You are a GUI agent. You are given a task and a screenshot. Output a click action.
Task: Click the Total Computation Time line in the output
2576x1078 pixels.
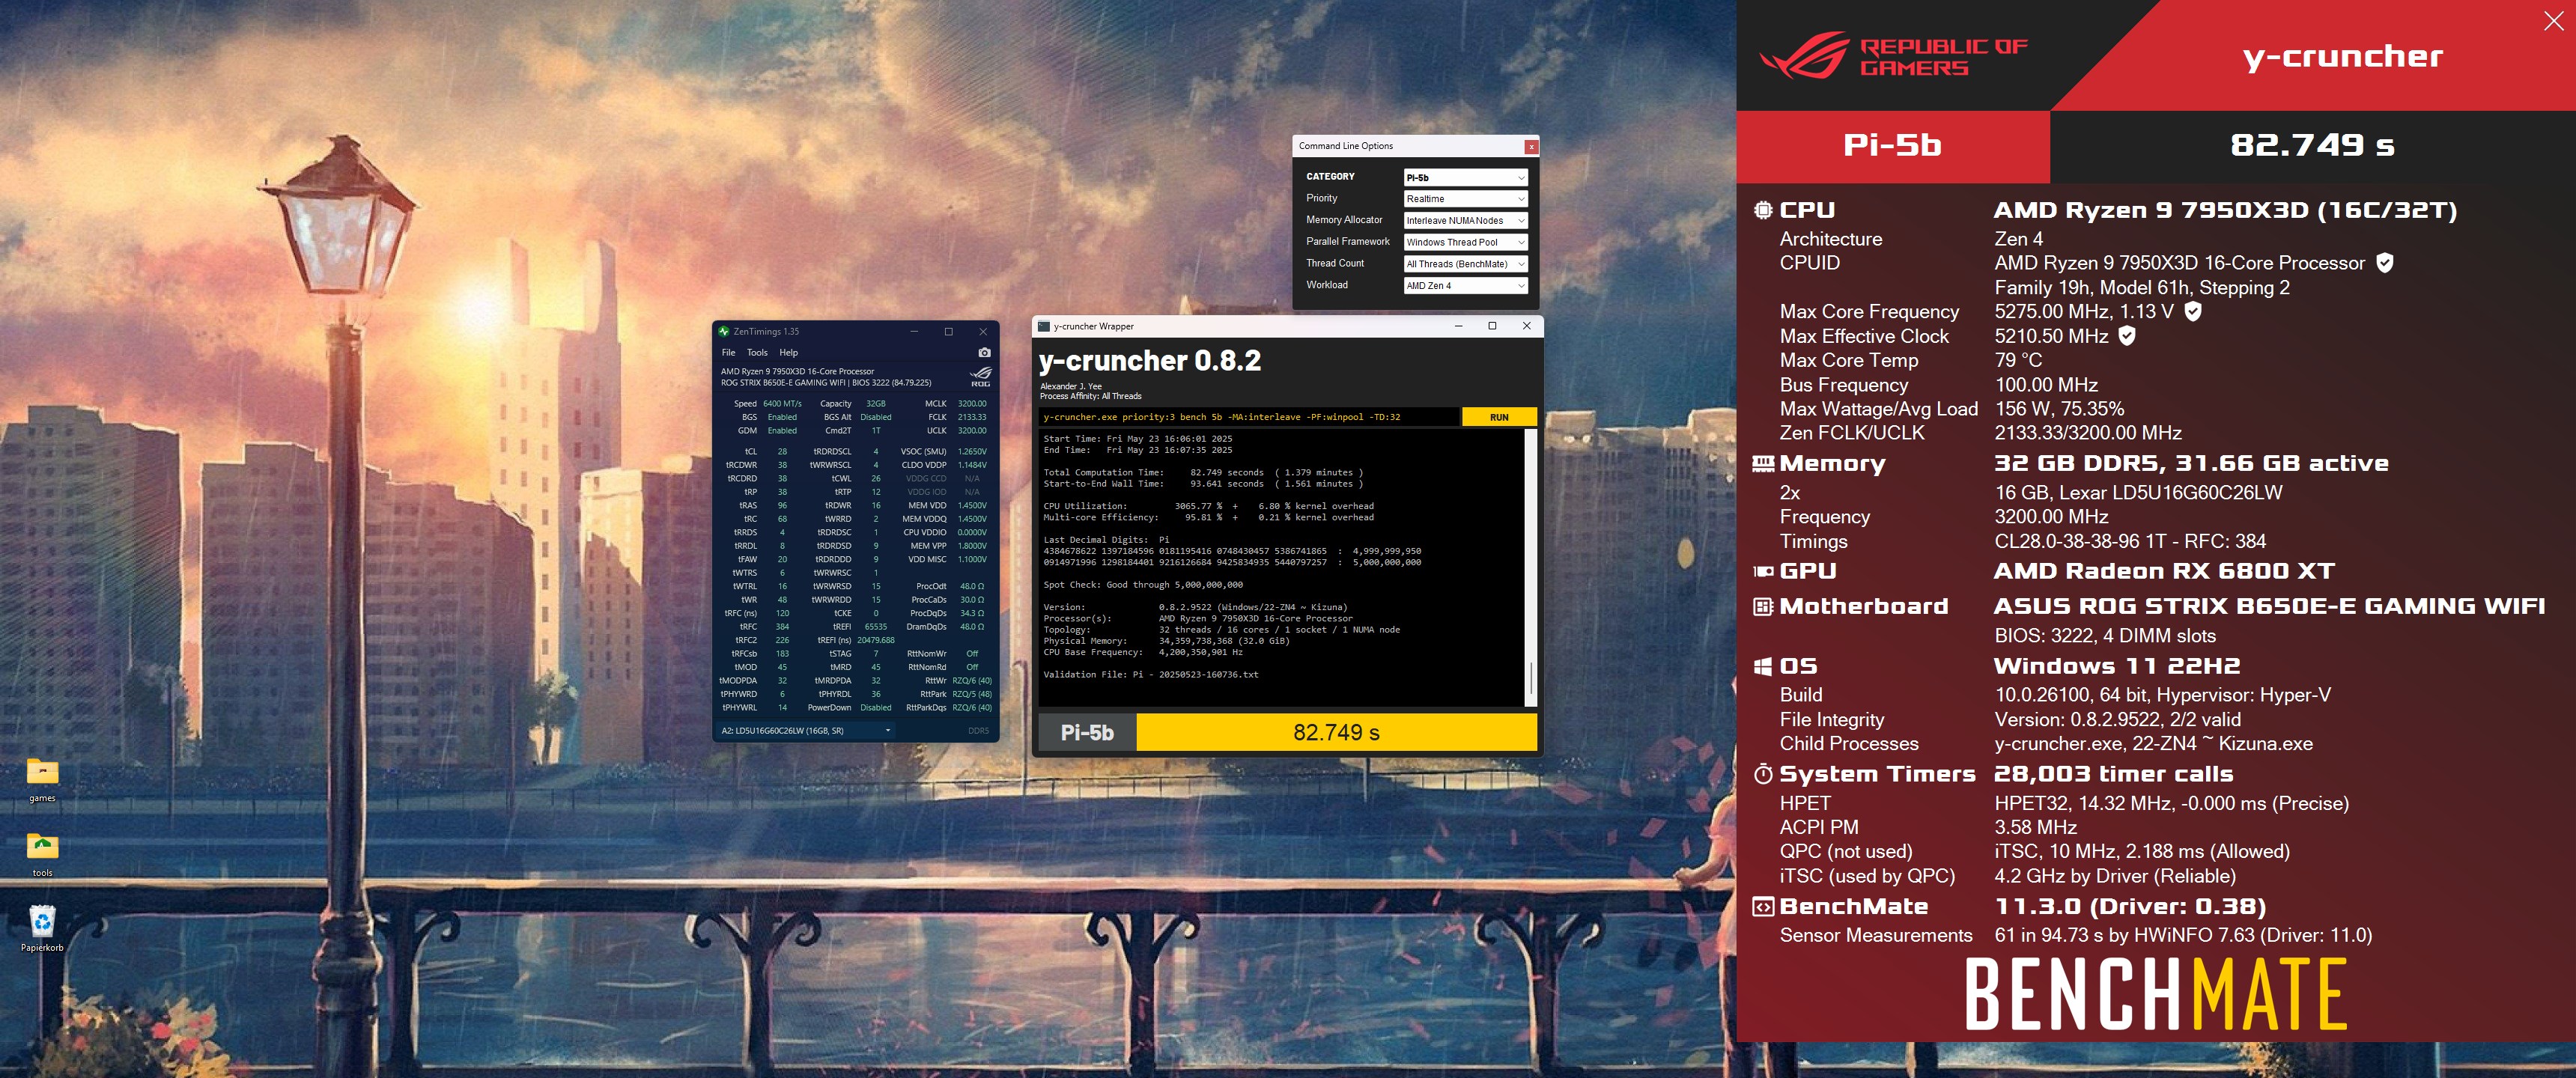point(1203,472)
